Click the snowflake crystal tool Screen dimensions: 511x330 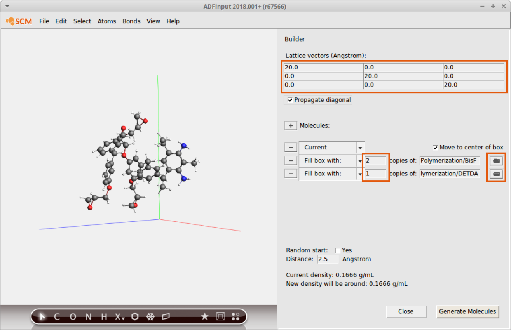150,316
